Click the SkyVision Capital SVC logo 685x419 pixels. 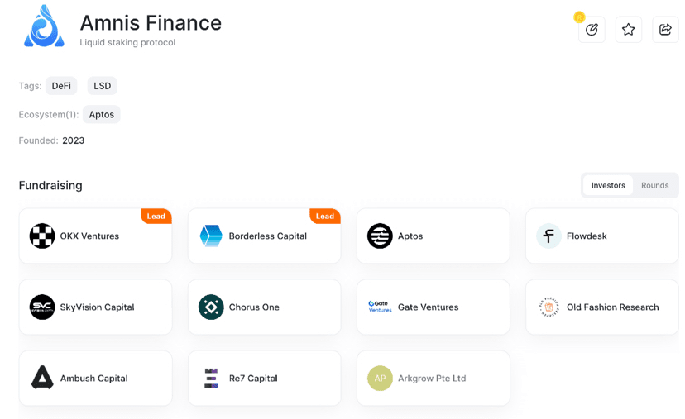click(x=42, y=307)
